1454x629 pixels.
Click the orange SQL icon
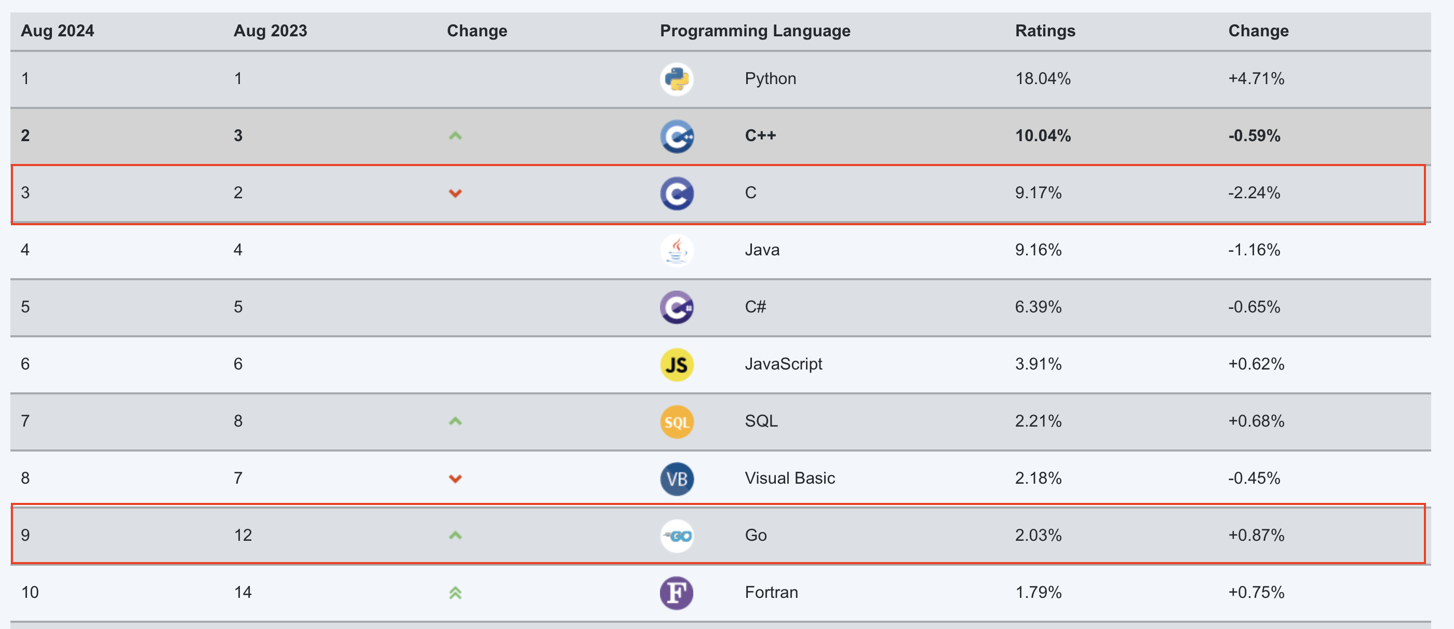677,421
